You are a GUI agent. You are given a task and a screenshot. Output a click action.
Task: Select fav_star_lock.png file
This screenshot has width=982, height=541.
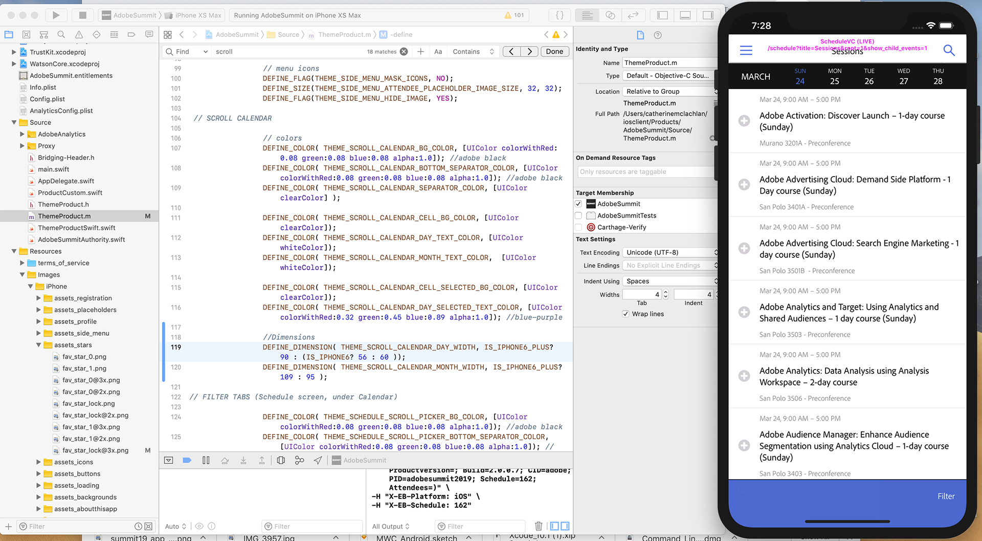(88, 403)
